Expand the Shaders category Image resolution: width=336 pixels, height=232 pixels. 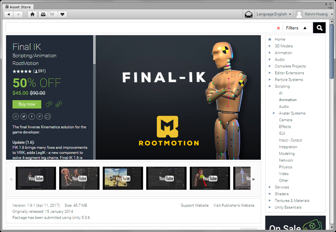coord(270,194)
